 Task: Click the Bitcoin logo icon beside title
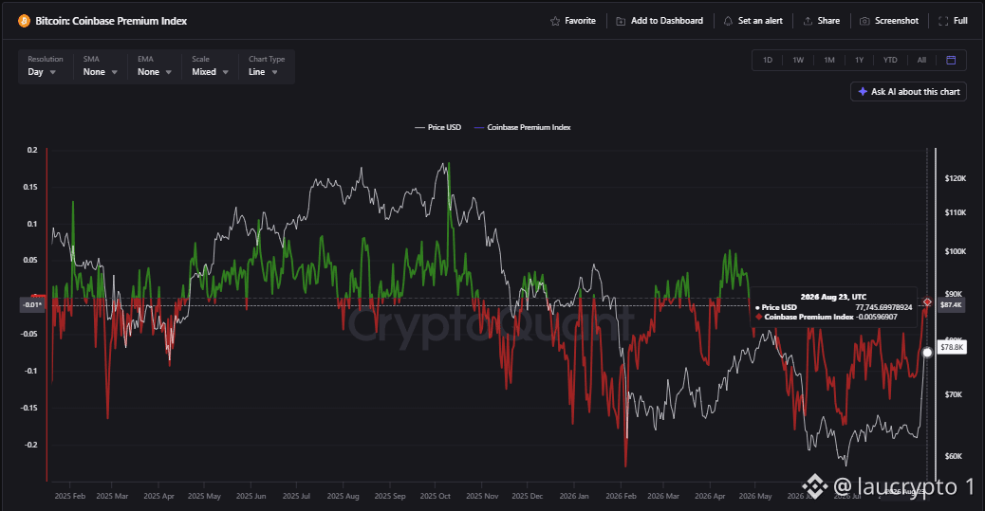coord(24,21)
